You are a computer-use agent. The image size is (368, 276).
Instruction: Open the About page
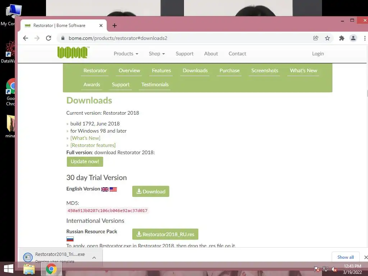click(x=211, y=54)
